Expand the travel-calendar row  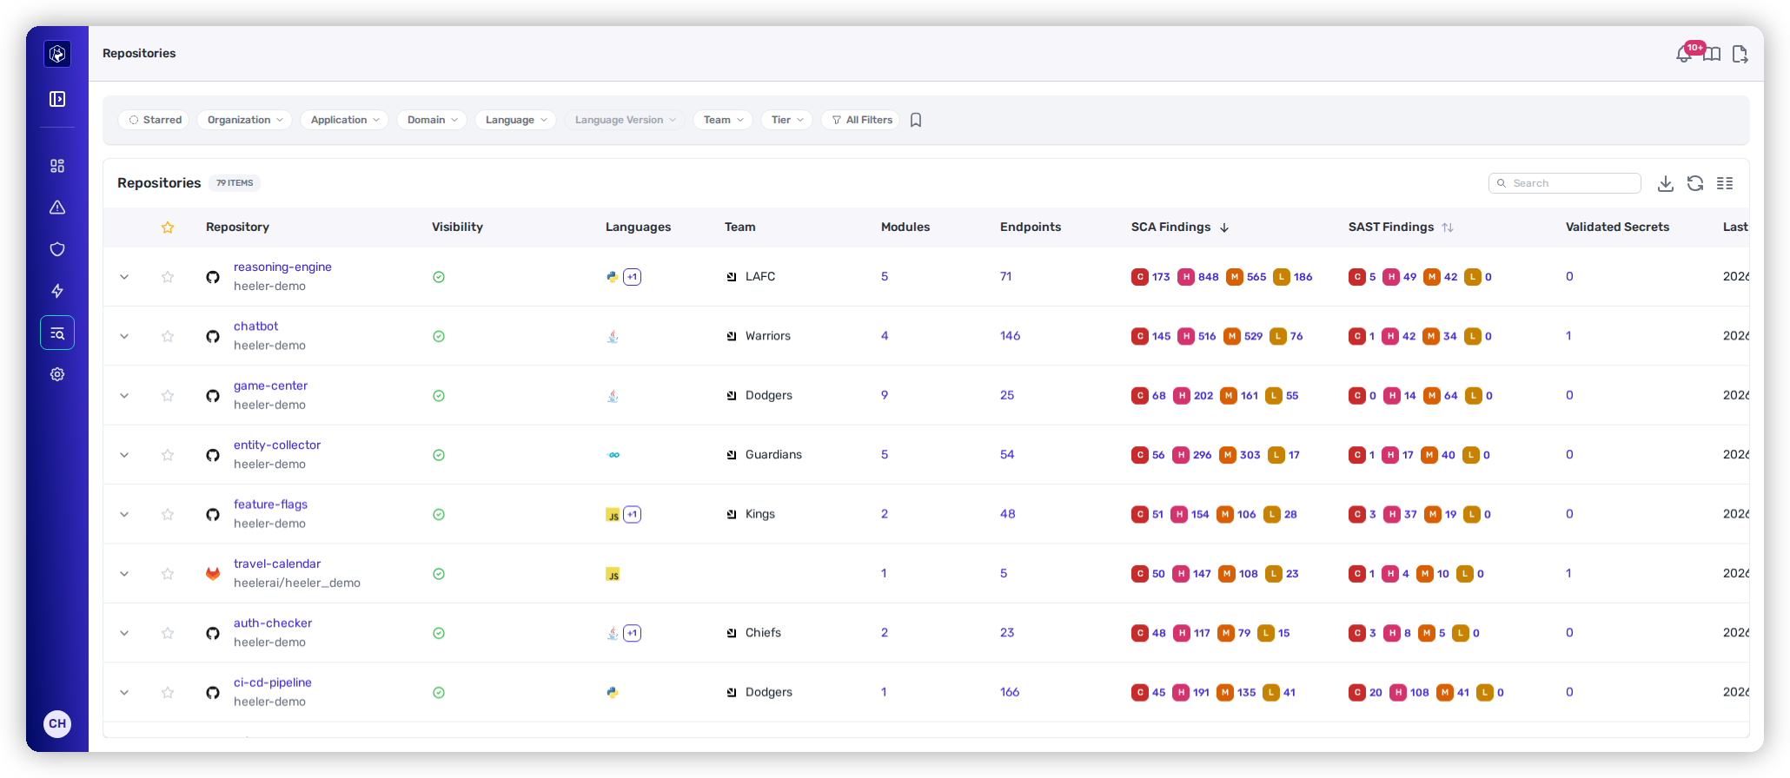click(124, 574)
